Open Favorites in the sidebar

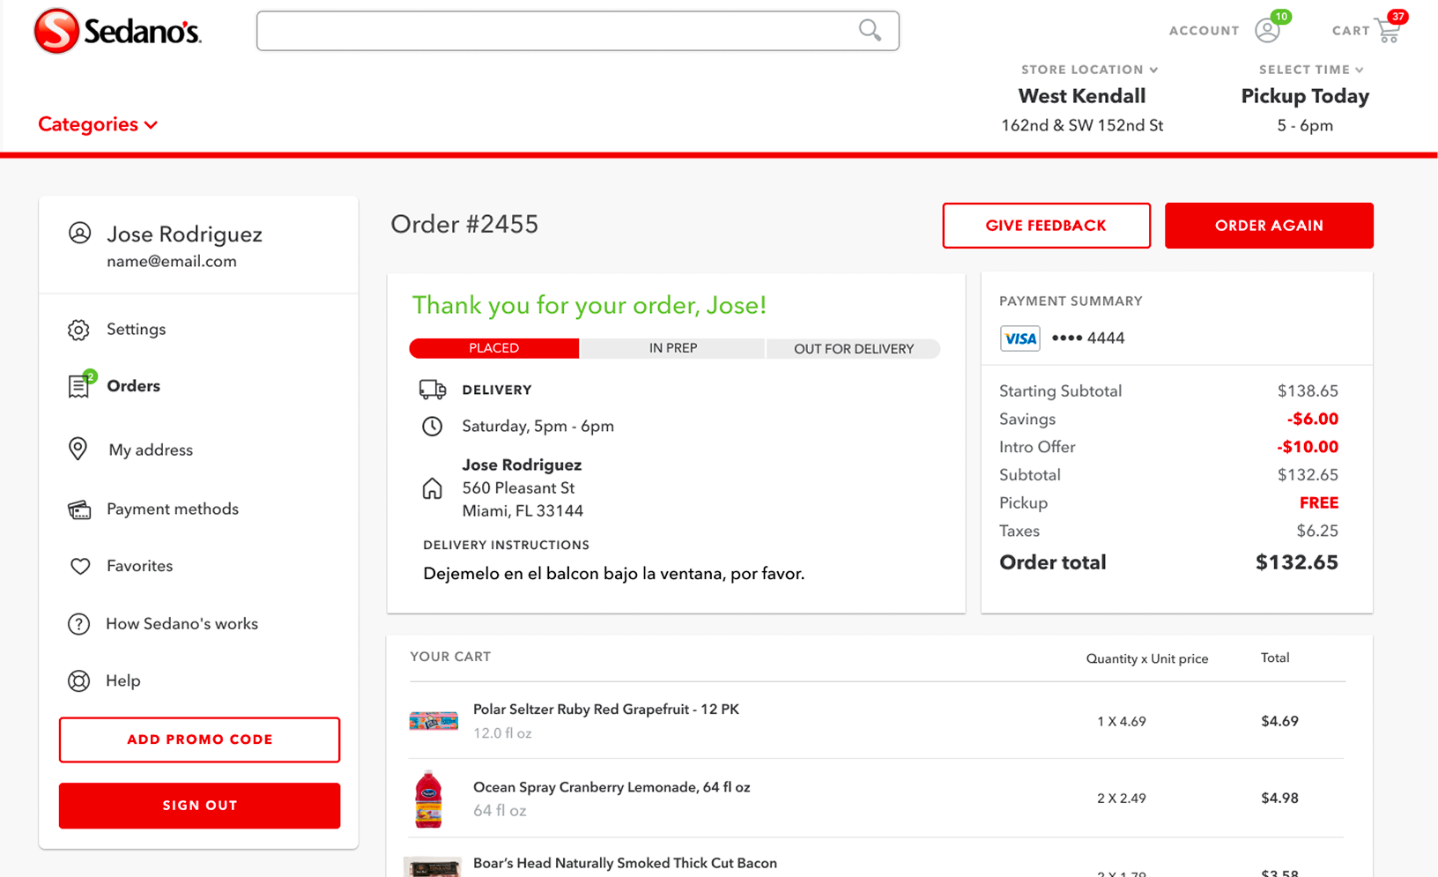(139, 566)
